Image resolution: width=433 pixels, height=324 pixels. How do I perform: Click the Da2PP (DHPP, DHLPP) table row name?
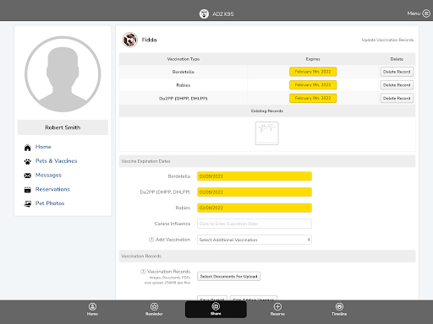click(184, 99)
